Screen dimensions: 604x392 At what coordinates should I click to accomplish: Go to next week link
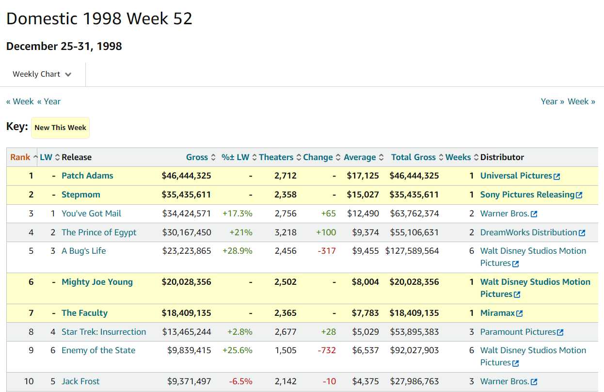581,101
